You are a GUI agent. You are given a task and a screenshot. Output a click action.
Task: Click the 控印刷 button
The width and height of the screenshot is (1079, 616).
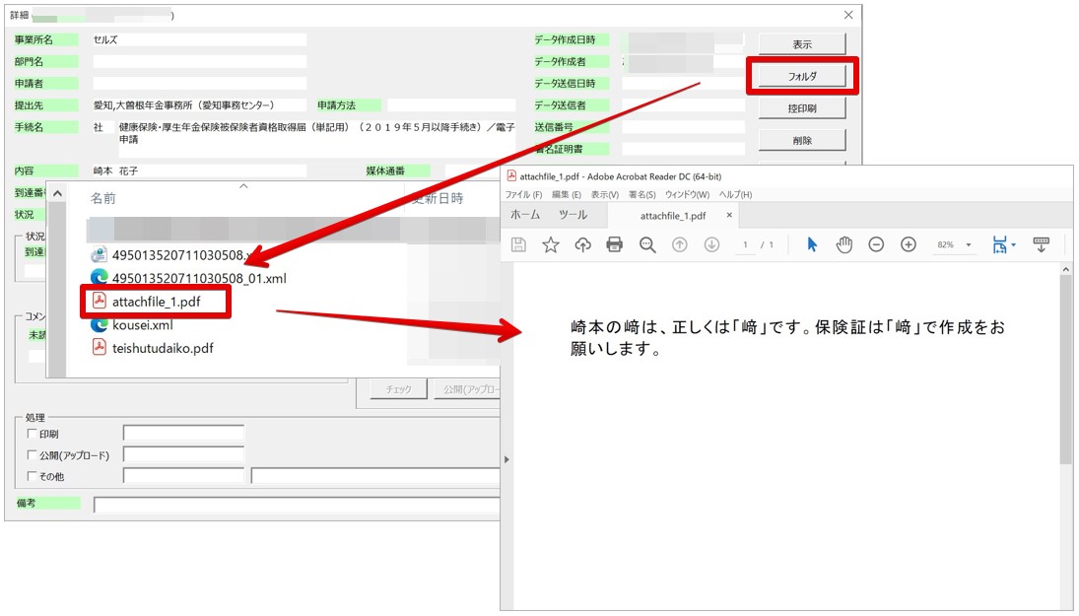802,108
